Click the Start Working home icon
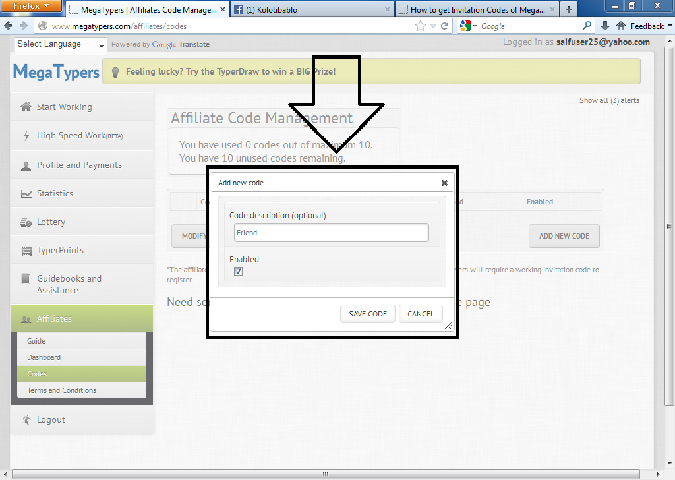Screen dimensions: 675x480 [26, 107]
